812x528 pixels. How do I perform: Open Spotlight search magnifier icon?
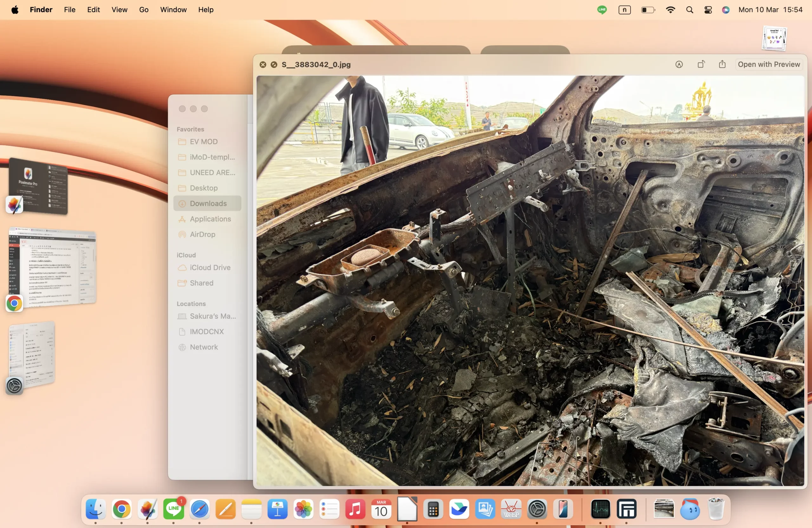tap(690, 10)
